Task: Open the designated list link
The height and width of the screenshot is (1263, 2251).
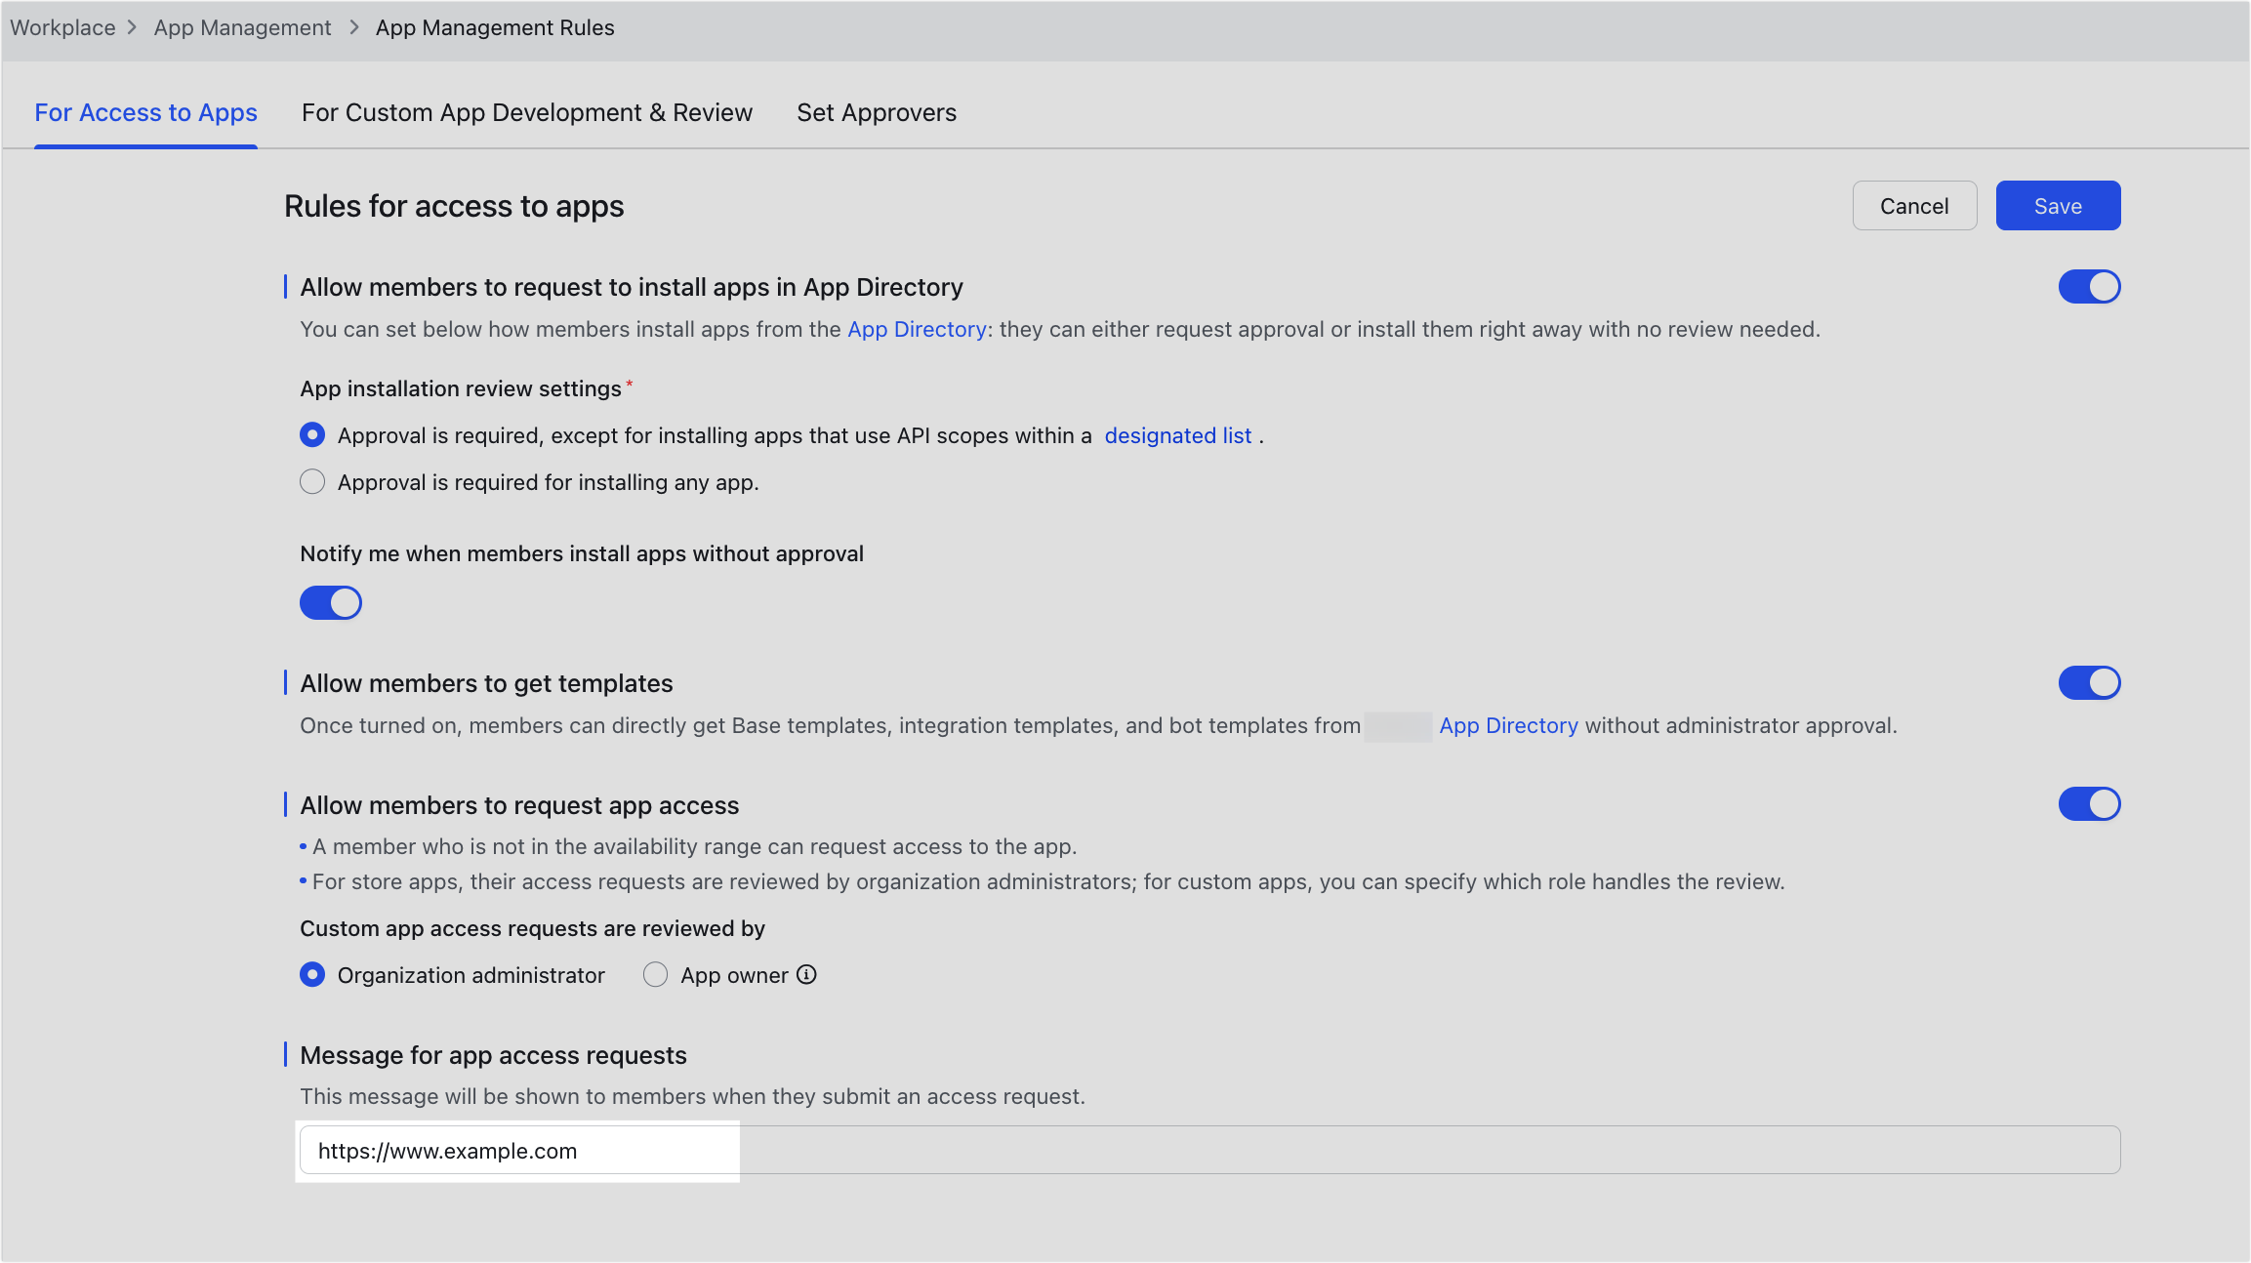Action: 1177,435
